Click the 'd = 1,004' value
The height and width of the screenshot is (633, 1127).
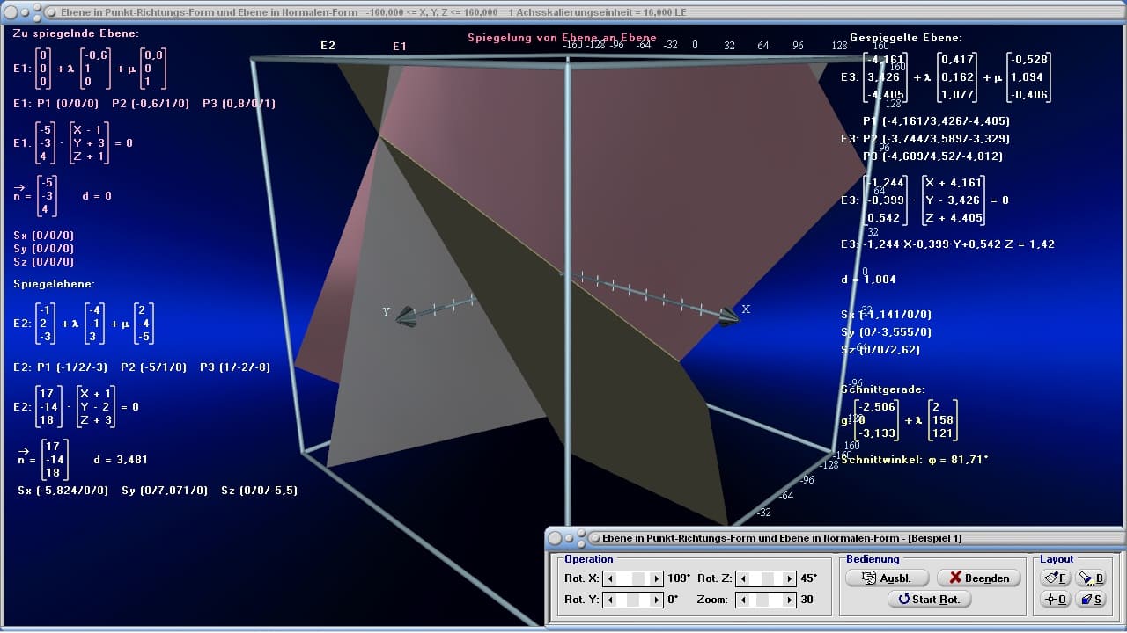coord(869,279)
